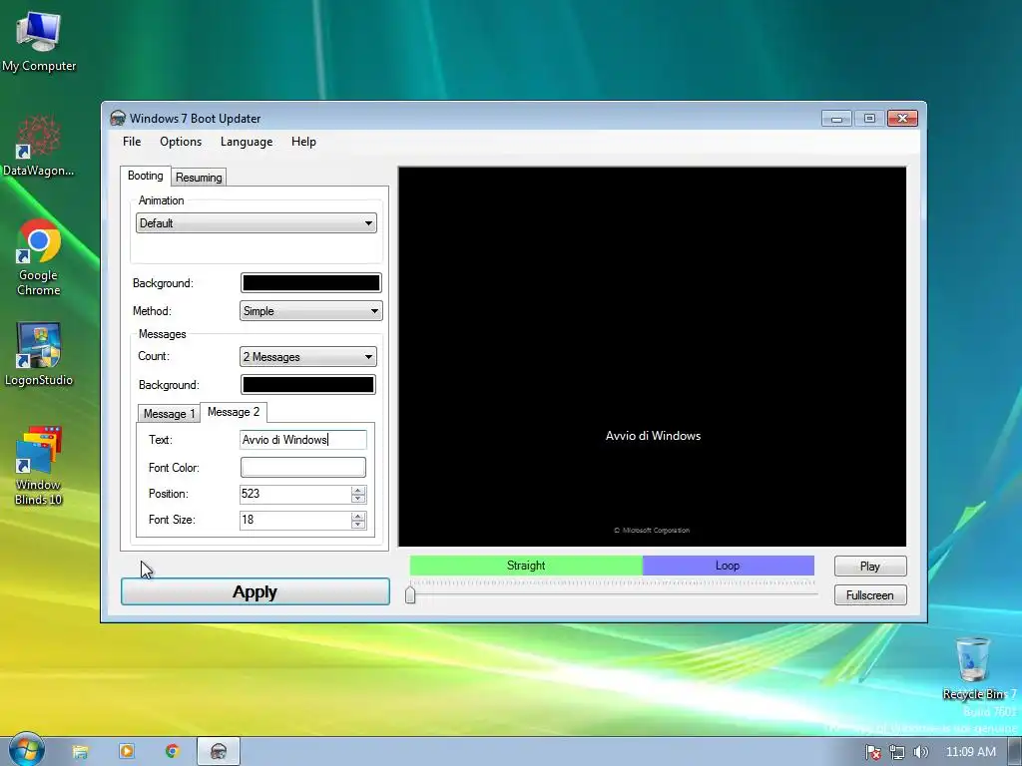The height and width of the screenshot is (766, 1022).
Task: Pick the boot Background color swatch
Action: coord(311,282)
